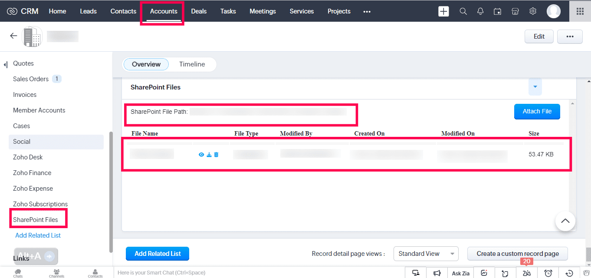Click the Smart Chat input field
Screen dimensions: 591x278
coord(258,273)
